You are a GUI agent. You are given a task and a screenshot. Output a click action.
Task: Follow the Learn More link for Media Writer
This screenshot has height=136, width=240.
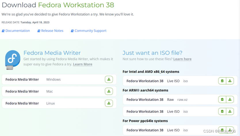[83, 64]
